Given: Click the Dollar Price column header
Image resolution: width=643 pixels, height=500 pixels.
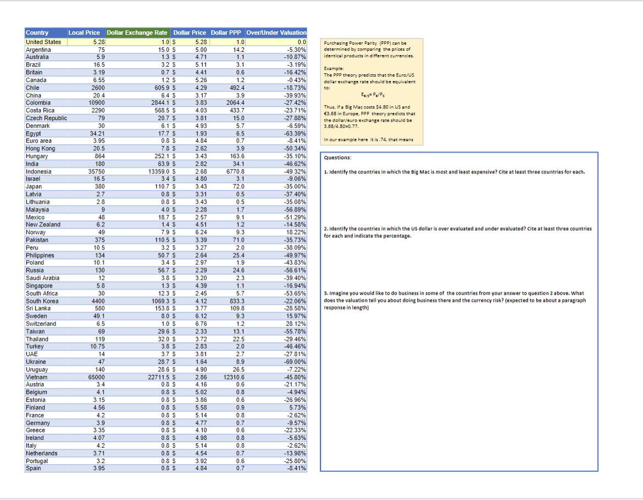Looking at the screenshot, I should [x=190, y=33].
